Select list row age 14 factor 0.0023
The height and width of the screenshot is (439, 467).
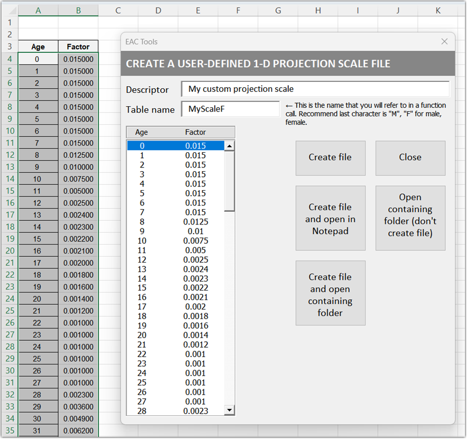(x=175, y=279)
